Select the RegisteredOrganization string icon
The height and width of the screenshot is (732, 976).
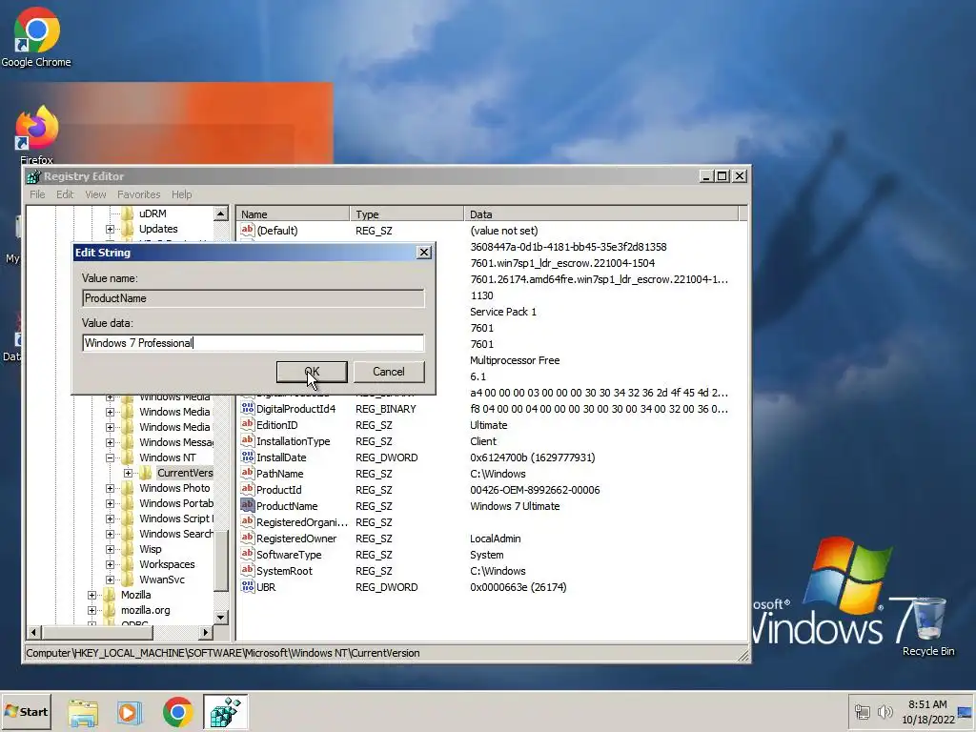[x=247, y=521]
